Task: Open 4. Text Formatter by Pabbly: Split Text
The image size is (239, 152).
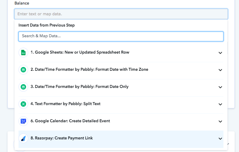Action: [121, 104]
